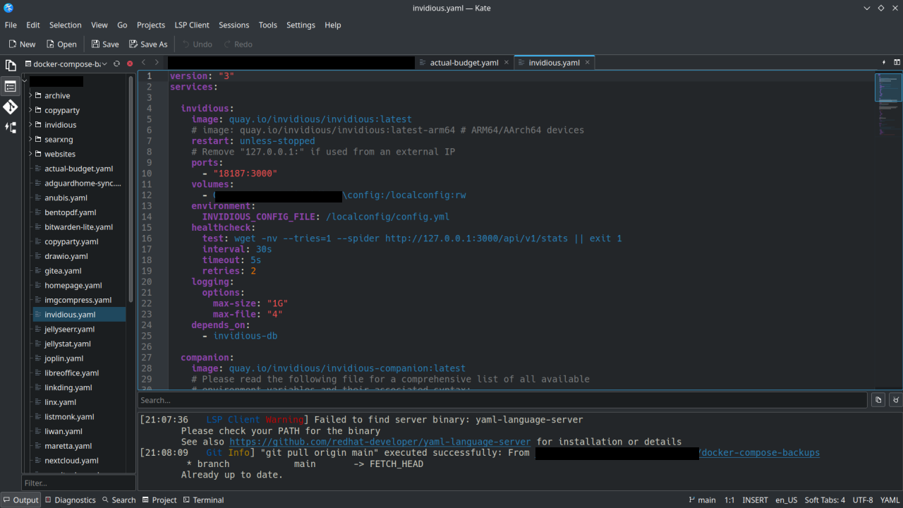Toggle the Output panel button
Screen dimensions: 903x508
(20, 500)
